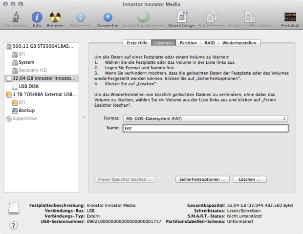Image resolution: width=303 pixels, height=234 pixels.
Task: Click the Backup volume icon
Action: (15, 111)
